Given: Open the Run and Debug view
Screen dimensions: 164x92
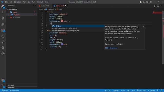Looking at the screenshot, I should (x=3, y=24).
